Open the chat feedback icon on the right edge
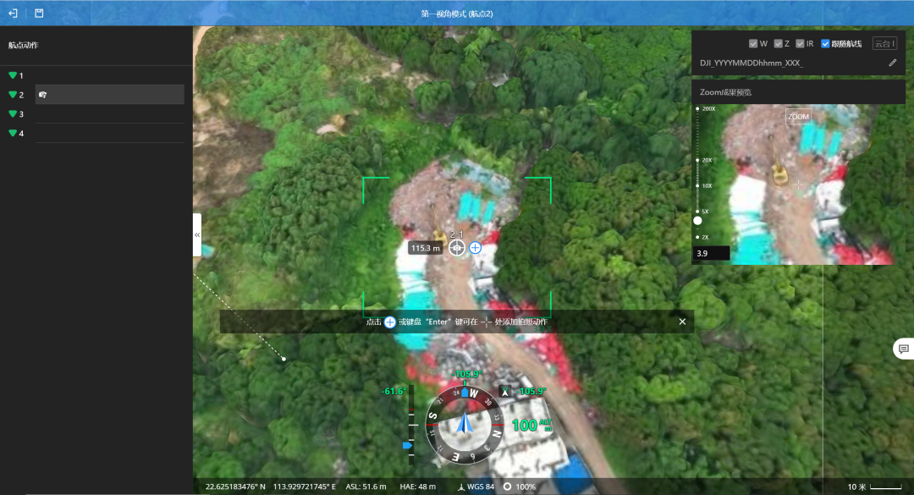The image size is (914, 495). (x=903, y=349)
